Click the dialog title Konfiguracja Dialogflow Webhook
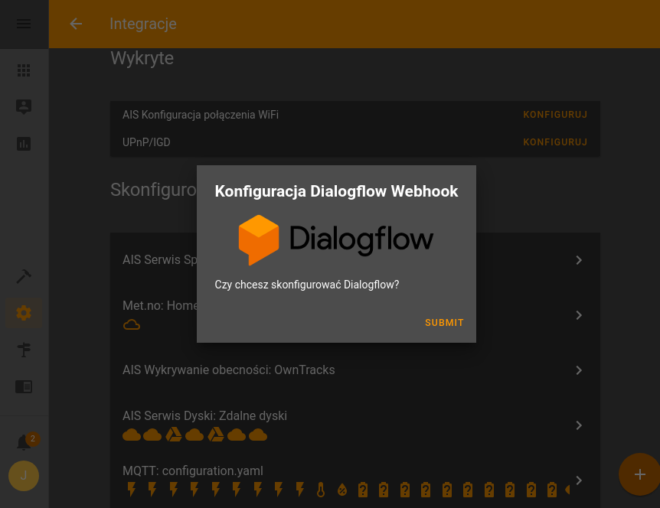This screenshot has width=660, height=508. (x=336, y=191)
